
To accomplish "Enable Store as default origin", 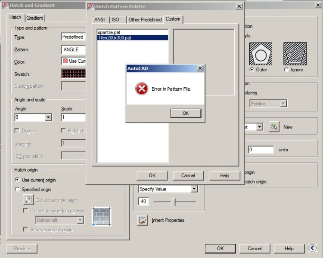I will pyautogui.click(x=26, y=229).
